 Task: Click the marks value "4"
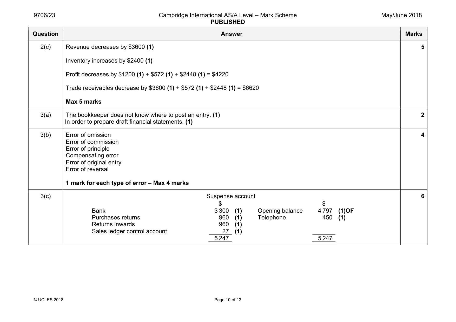click(x=423, y=135)
